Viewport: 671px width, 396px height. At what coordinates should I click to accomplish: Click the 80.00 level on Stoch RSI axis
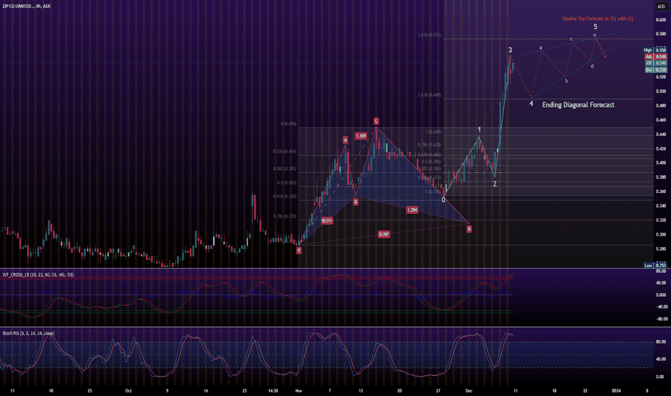(x=661, y=341)
